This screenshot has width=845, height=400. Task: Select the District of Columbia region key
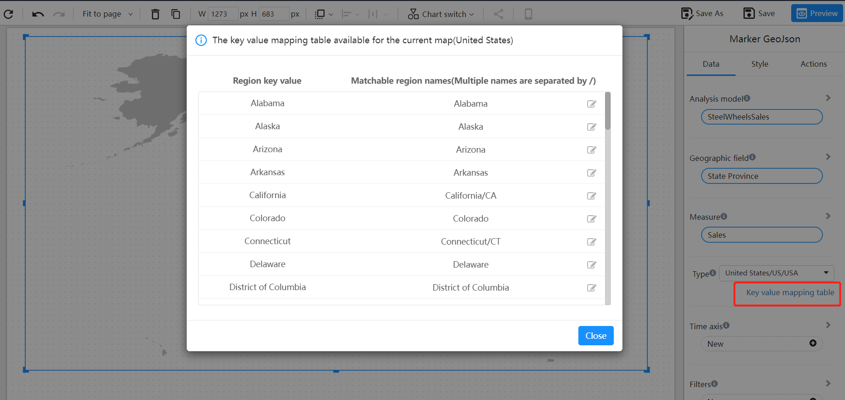click(267, 287)
